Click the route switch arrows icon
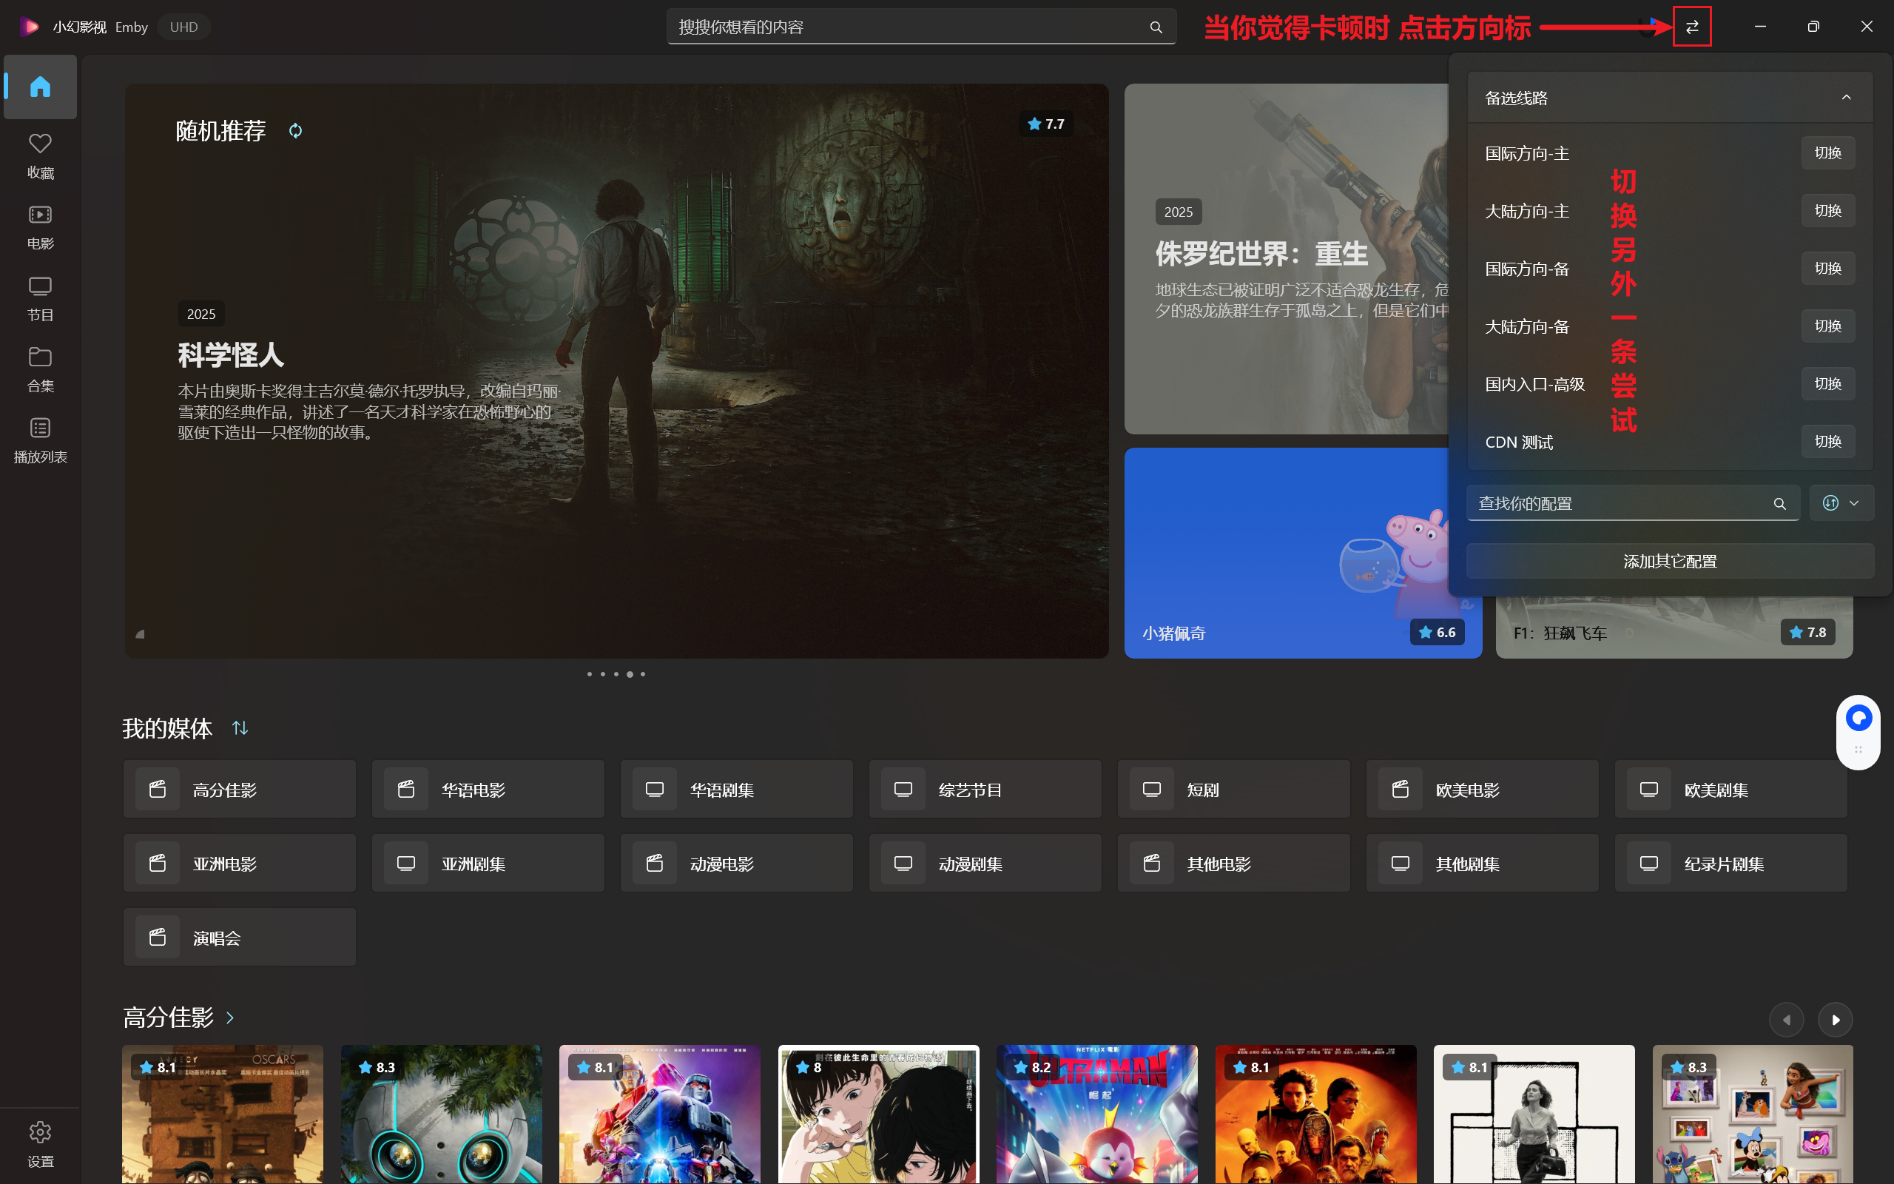This screenshot has height=1184, width=1894. [1691, 27]
